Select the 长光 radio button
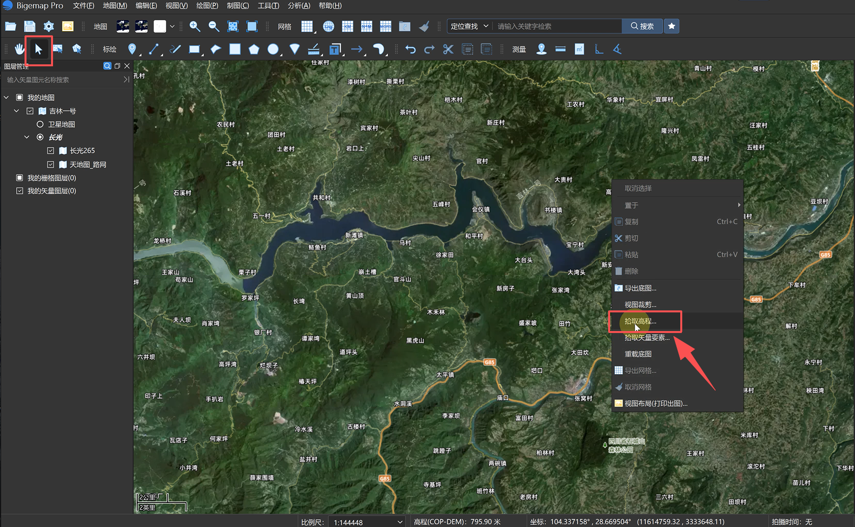 (40, 137)
